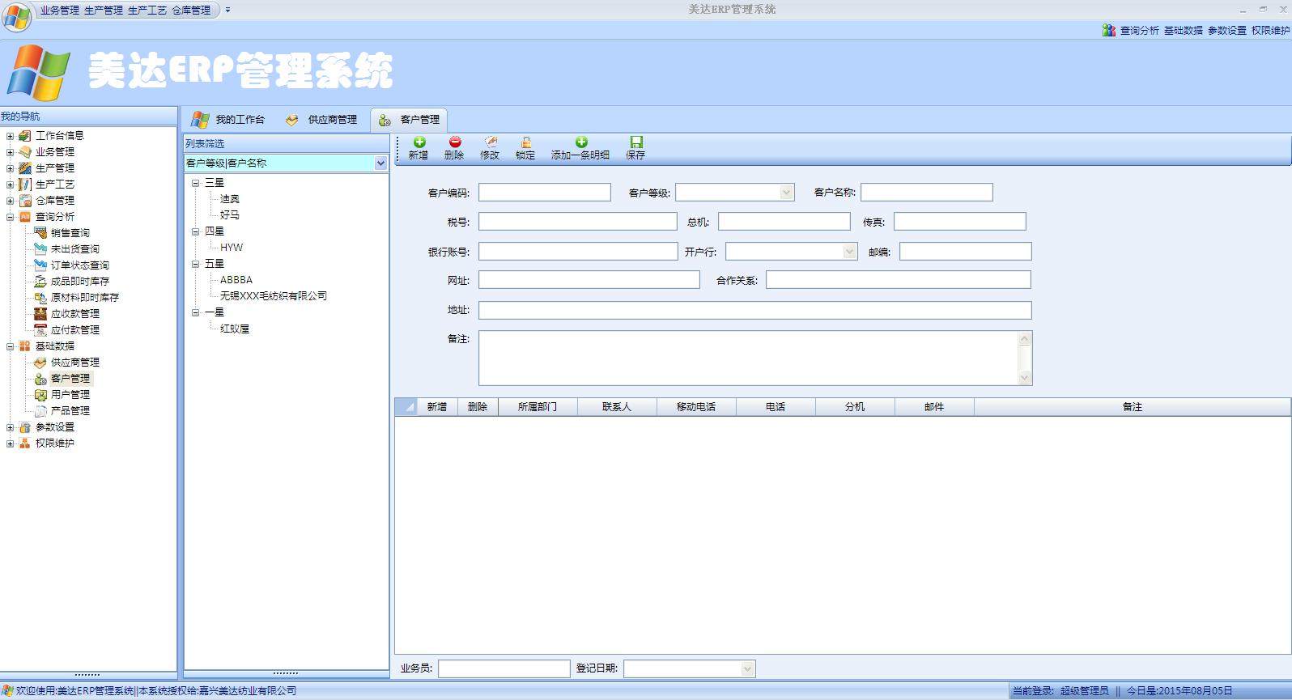Open 原材料即时库存 in navigation tree
This screenshot has height=700, width=1292.
point(85,298)
